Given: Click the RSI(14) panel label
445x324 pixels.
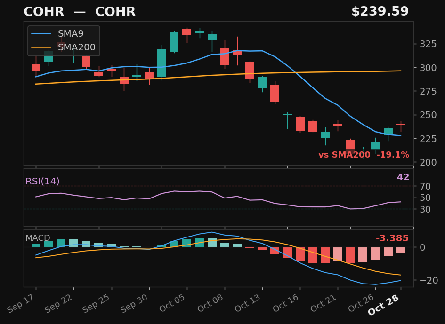Looking at the screenshot, I should point(42,181).
